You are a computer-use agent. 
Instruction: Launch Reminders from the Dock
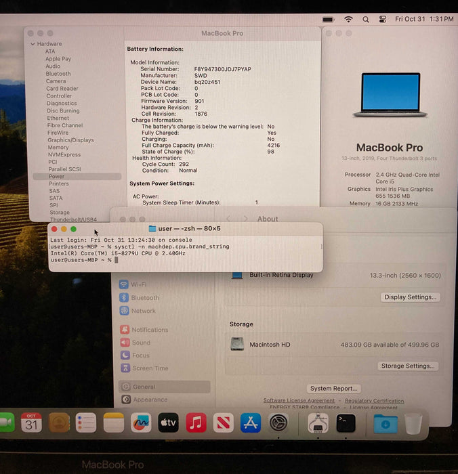pos(86,423)
